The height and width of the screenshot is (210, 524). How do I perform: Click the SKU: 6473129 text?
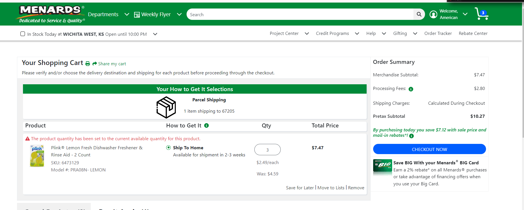(x=65, y=163)
